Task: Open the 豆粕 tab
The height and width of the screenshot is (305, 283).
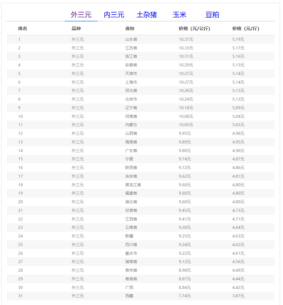Action: [x=212, y=15]
